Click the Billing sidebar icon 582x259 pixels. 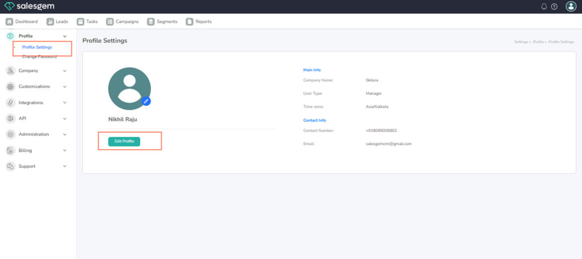(x=10, y=150)
